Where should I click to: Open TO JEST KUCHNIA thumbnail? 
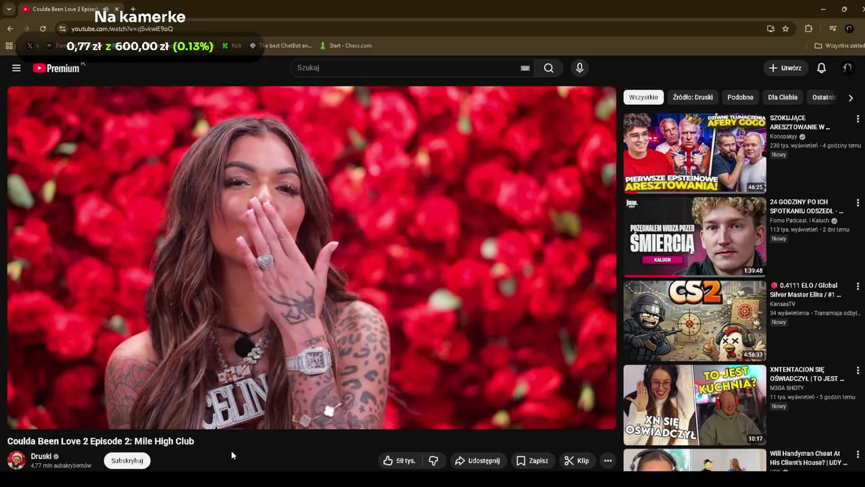[x=695, y=404]
